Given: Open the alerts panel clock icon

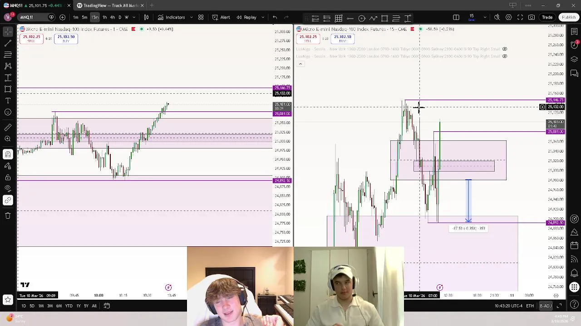Looking at the screenshot, I should tap(574, 44).
